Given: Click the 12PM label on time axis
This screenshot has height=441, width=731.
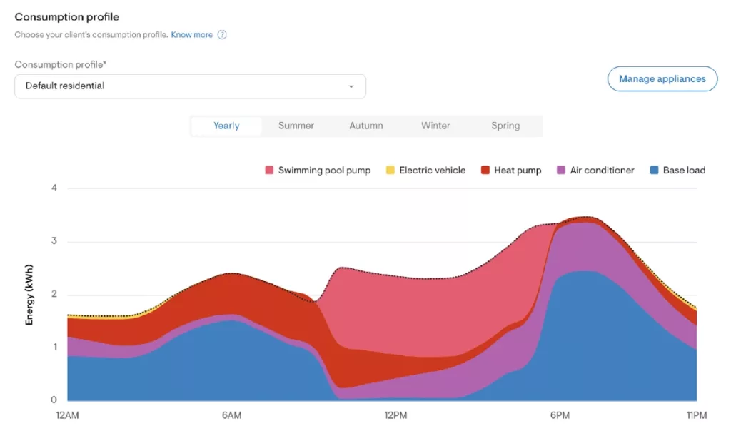Looking at the screenshot, I should pyautogui.click(x=395, y=416).
